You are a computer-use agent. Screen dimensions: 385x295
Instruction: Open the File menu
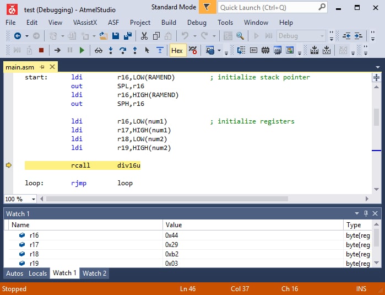point(10,23)
